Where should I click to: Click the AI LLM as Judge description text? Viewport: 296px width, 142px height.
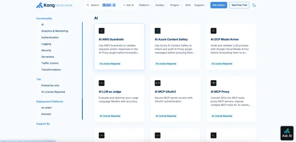(118, 99)
